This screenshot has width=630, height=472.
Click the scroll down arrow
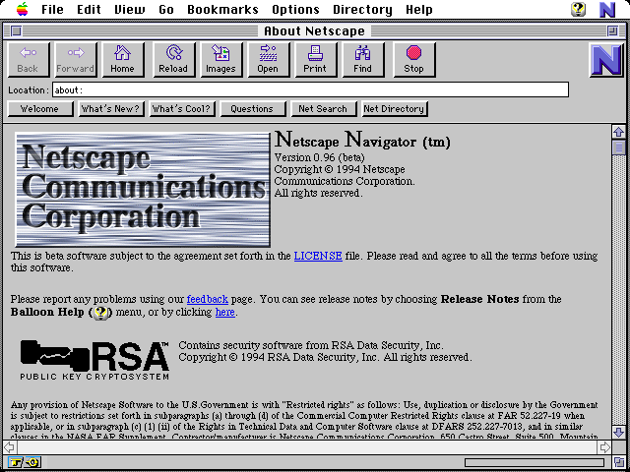pos(618,432)
